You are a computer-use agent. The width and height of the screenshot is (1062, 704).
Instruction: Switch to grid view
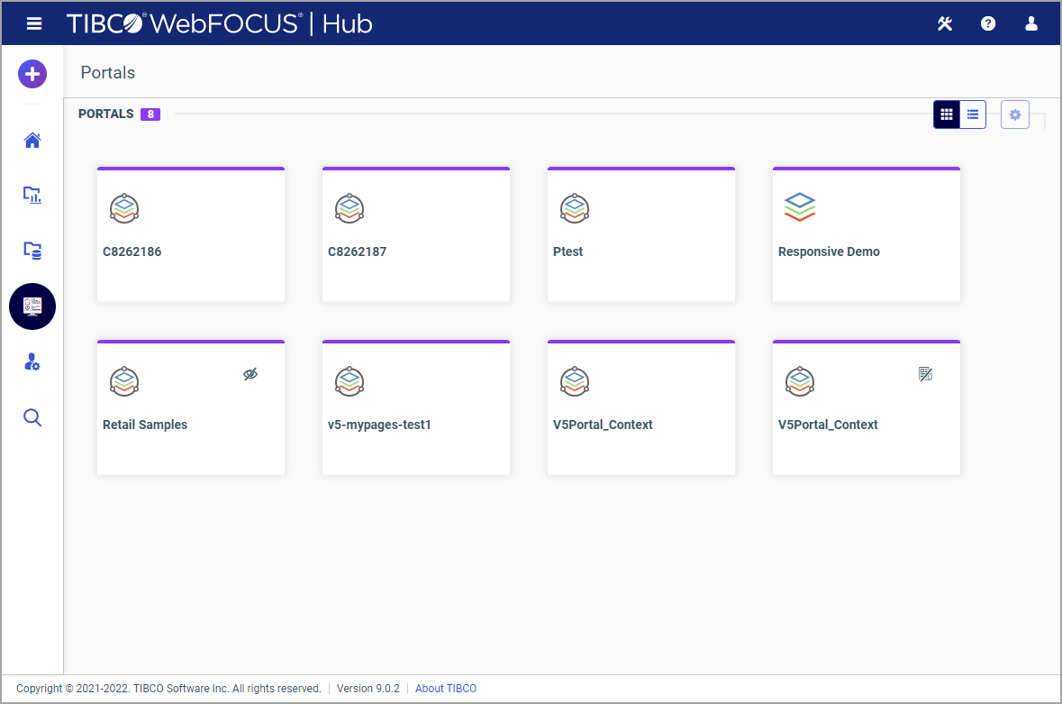click(947, 114)
